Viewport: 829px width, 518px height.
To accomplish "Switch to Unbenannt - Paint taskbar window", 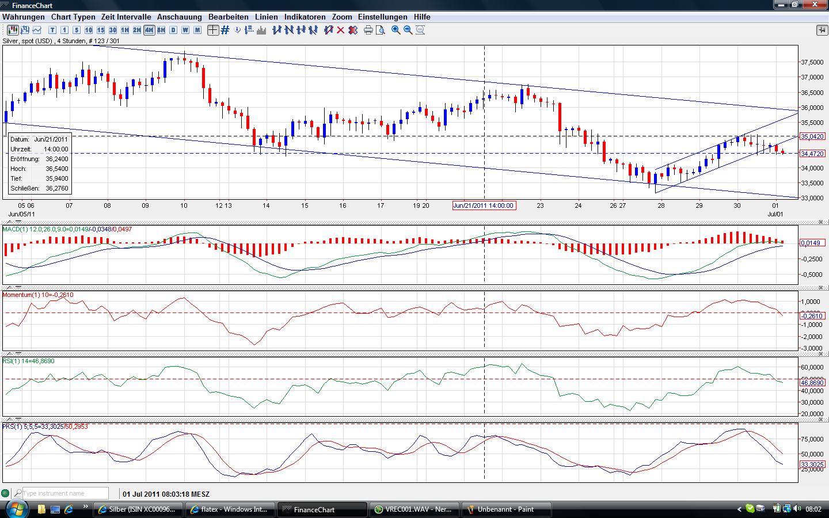I will coord(506,509).
